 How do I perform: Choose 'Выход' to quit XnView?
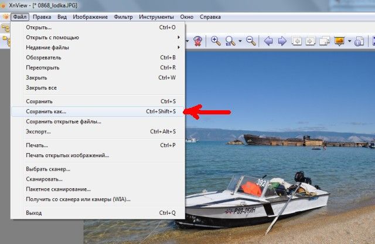point(34,213)
